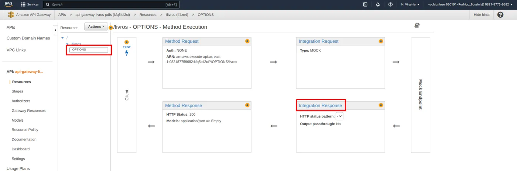Screen dimensions: 517x171
Task: Click the OPTIONS breadcrumb
Action: [x=206, y=15]
